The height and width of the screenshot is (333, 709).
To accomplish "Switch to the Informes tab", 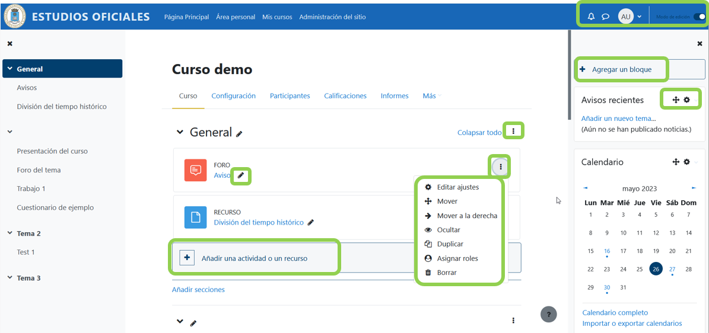I will pos(395,96).
